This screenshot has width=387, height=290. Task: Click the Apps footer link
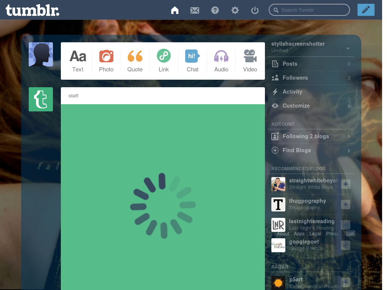(299, 233)
